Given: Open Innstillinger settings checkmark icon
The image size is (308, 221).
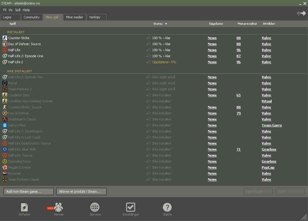Looking at the screenshot, I should pyautogui.click(x=131, y=207).
